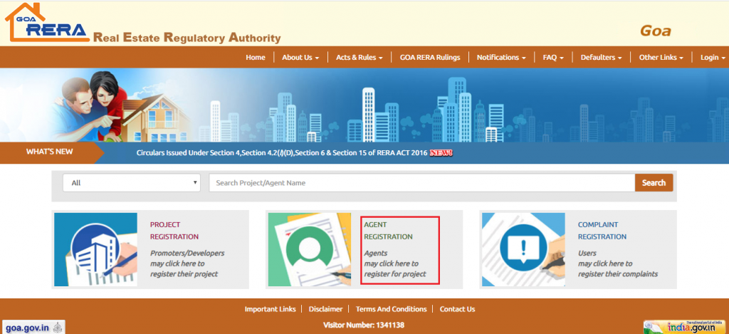The width and height of the screenshot is (729, 334).
Task: Click the Real Estate Regulatory Authority title
Action: 187,38
